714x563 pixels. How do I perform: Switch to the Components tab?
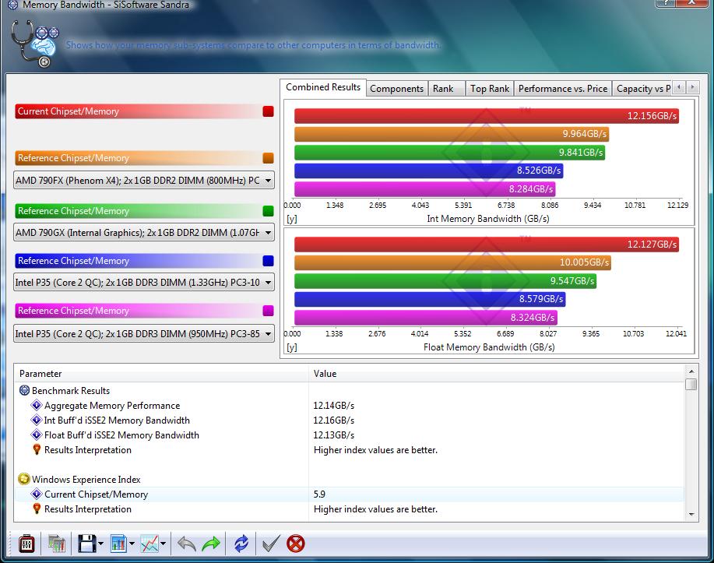click(x=396, y=88)
